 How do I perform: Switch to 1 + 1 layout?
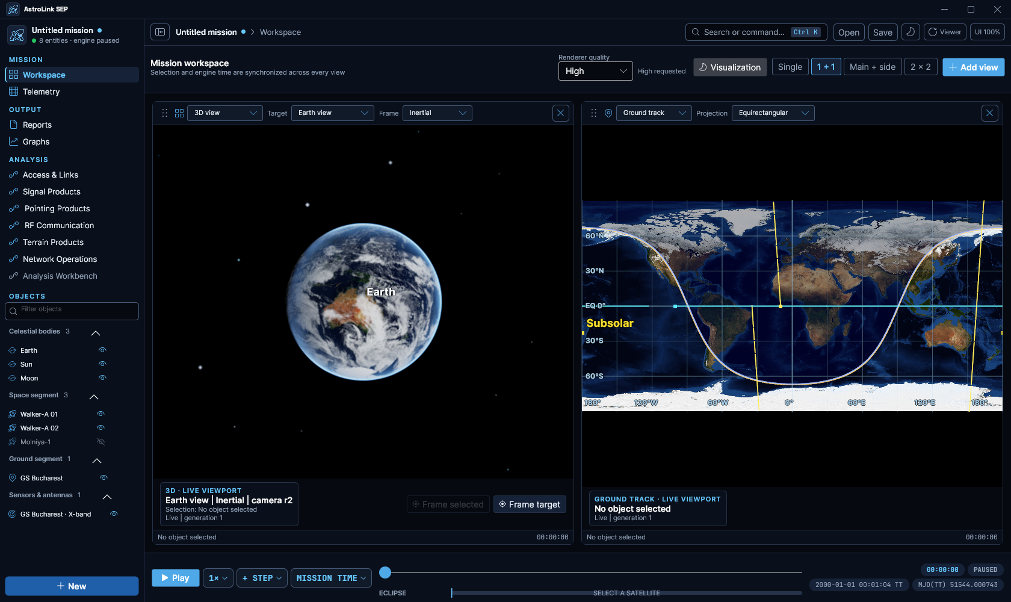[x=826, y=67]
